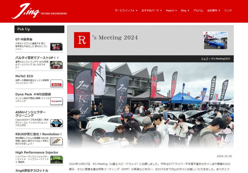Open the High Performance Injector heading link
The width and height of the screenshot is (248, 173).
click(x=37, y=152)
